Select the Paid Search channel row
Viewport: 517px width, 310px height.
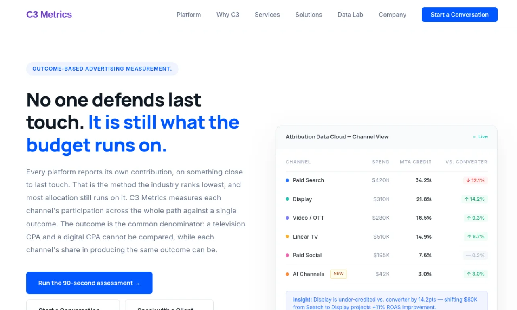pyautogui.click(x=387, y=180)
